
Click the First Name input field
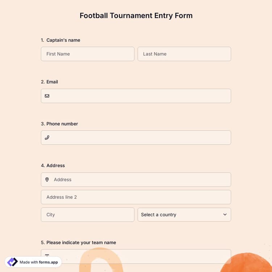point(87,54)
